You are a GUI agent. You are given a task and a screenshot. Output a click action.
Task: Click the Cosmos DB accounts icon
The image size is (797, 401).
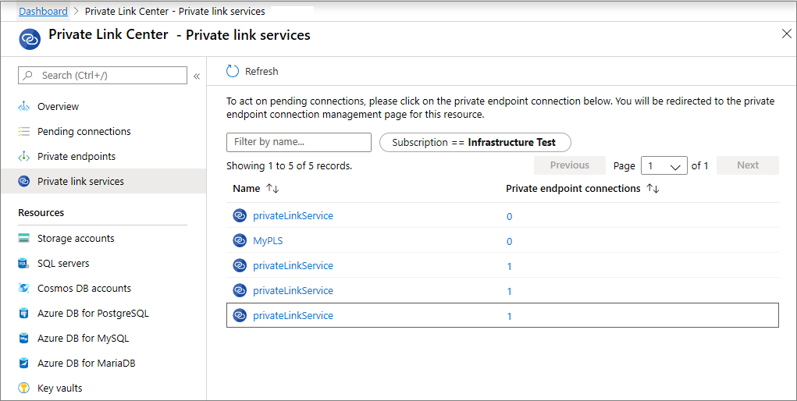[23, 289]
